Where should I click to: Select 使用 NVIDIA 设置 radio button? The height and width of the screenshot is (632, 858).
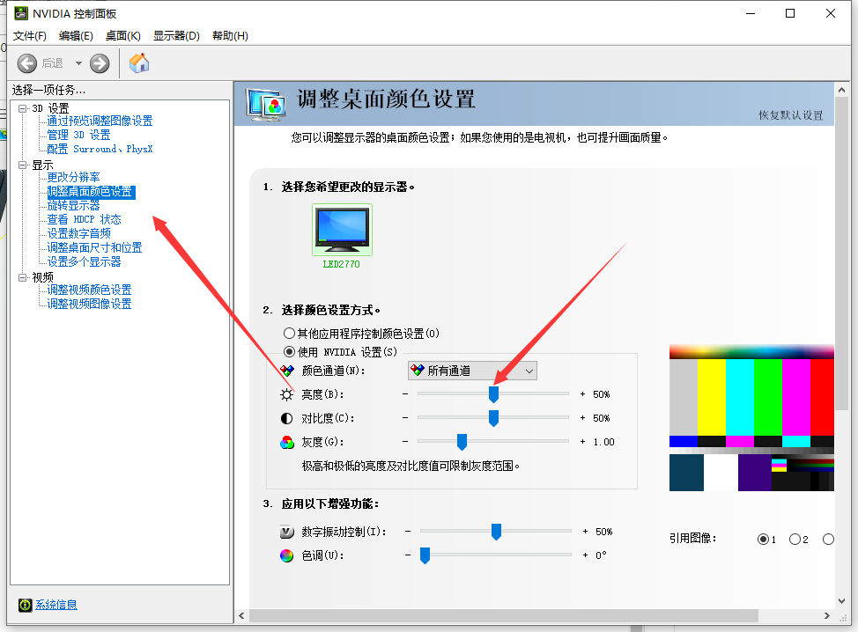tap(289, 351)
